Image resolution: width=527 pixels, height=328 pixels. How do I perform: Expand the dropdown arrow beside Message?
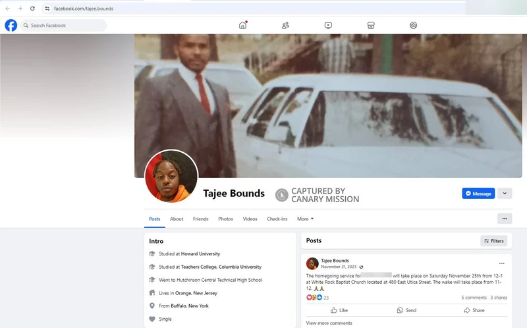pyautogui.click(x=504, y=194)
